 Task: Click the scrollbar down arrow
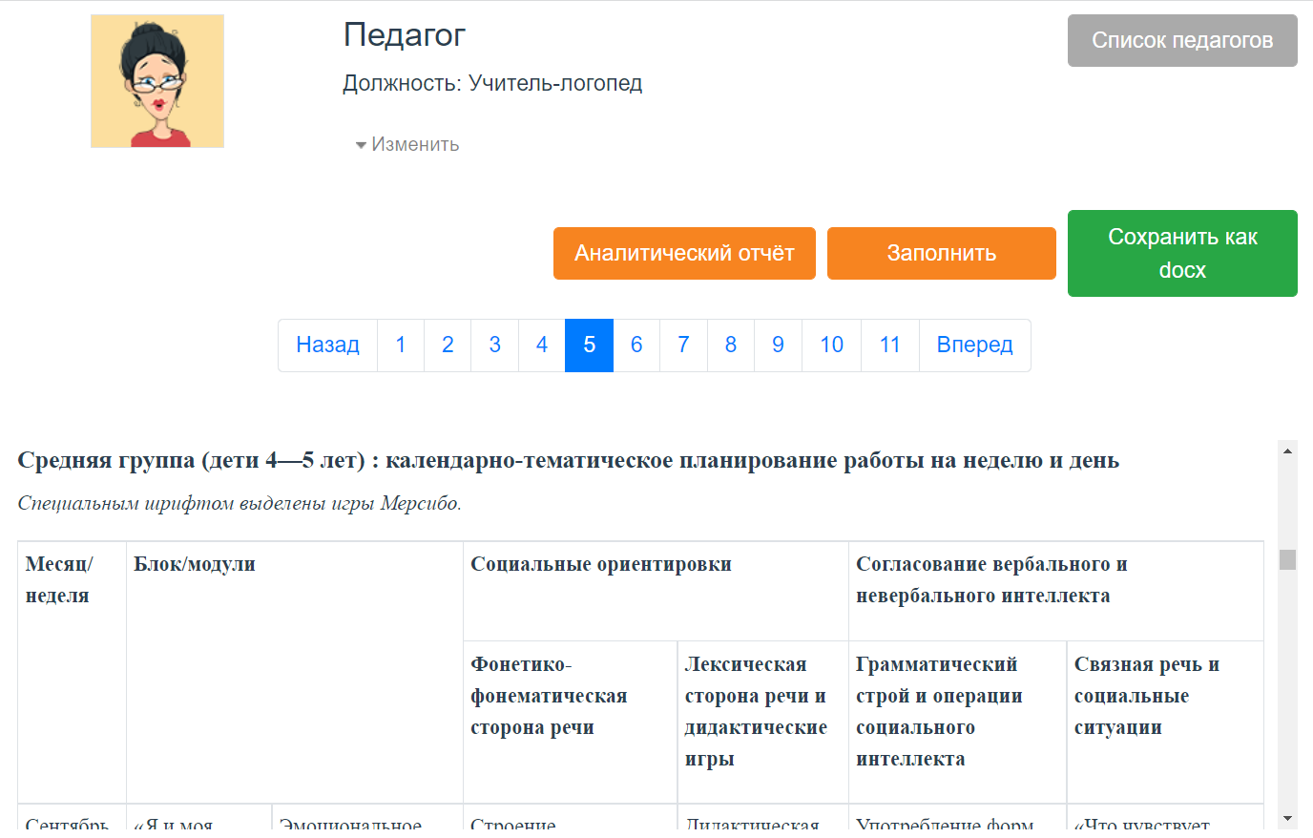point(1287,818)
